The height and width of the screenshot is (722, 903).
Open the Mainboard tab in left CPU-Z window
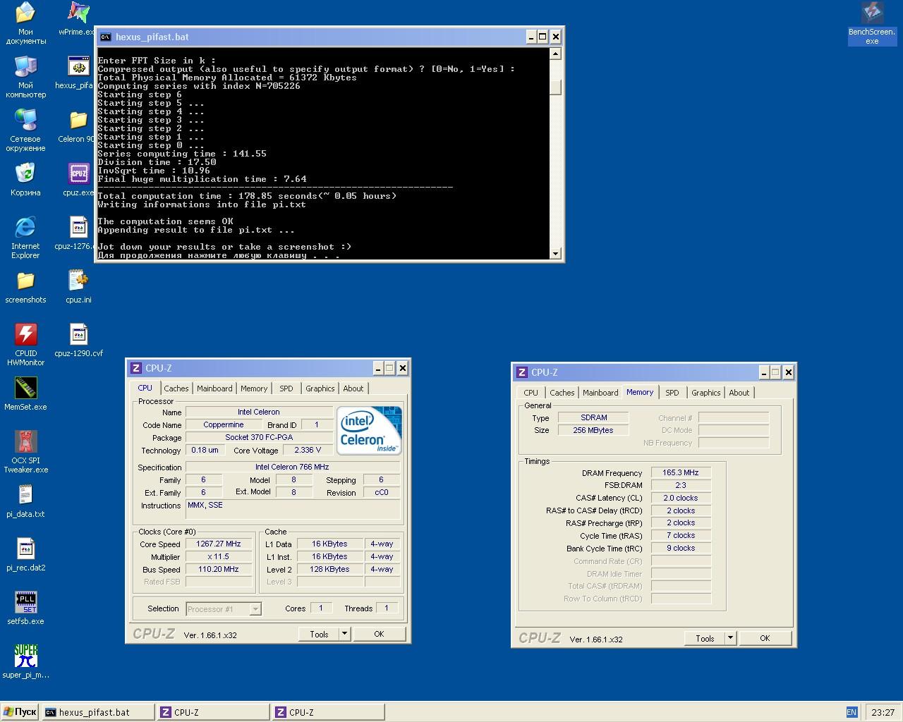coord(214,388)
